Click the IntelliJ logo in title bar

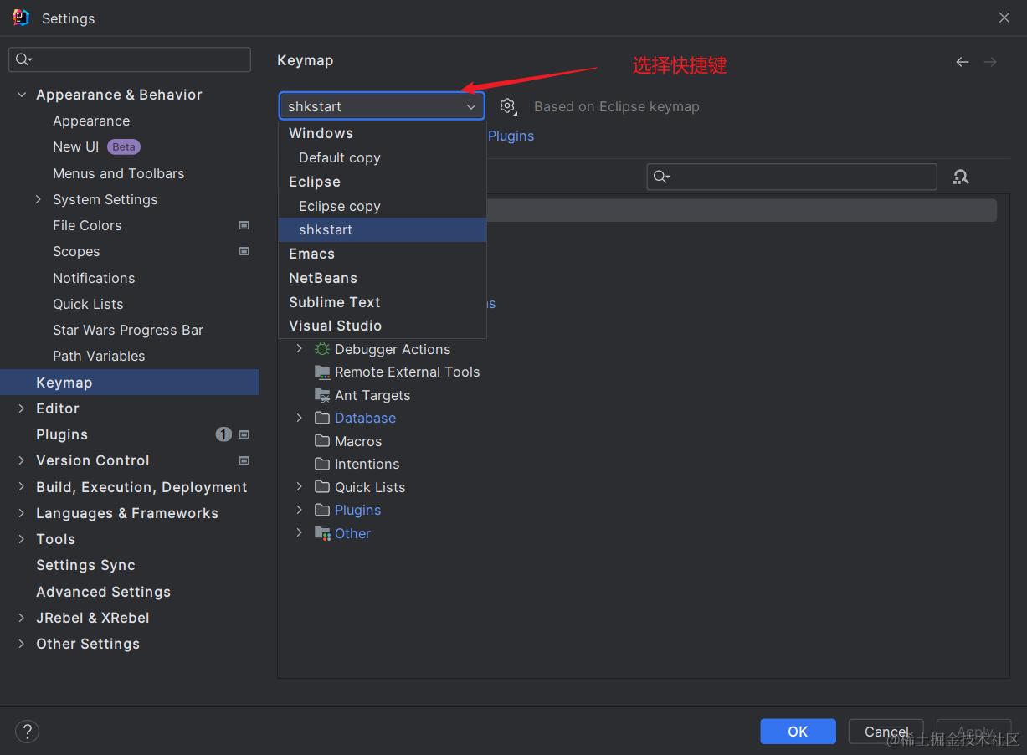[21, 18]
